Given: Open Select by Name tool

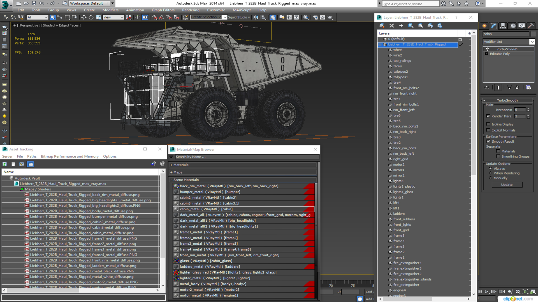Looking at the screenshot, I should (60, 17).
